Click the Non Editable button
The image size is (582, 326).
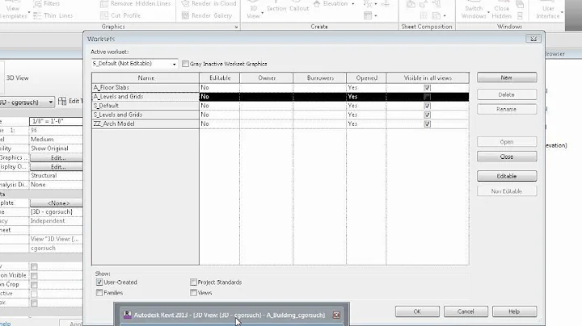[x=507, y=191]
